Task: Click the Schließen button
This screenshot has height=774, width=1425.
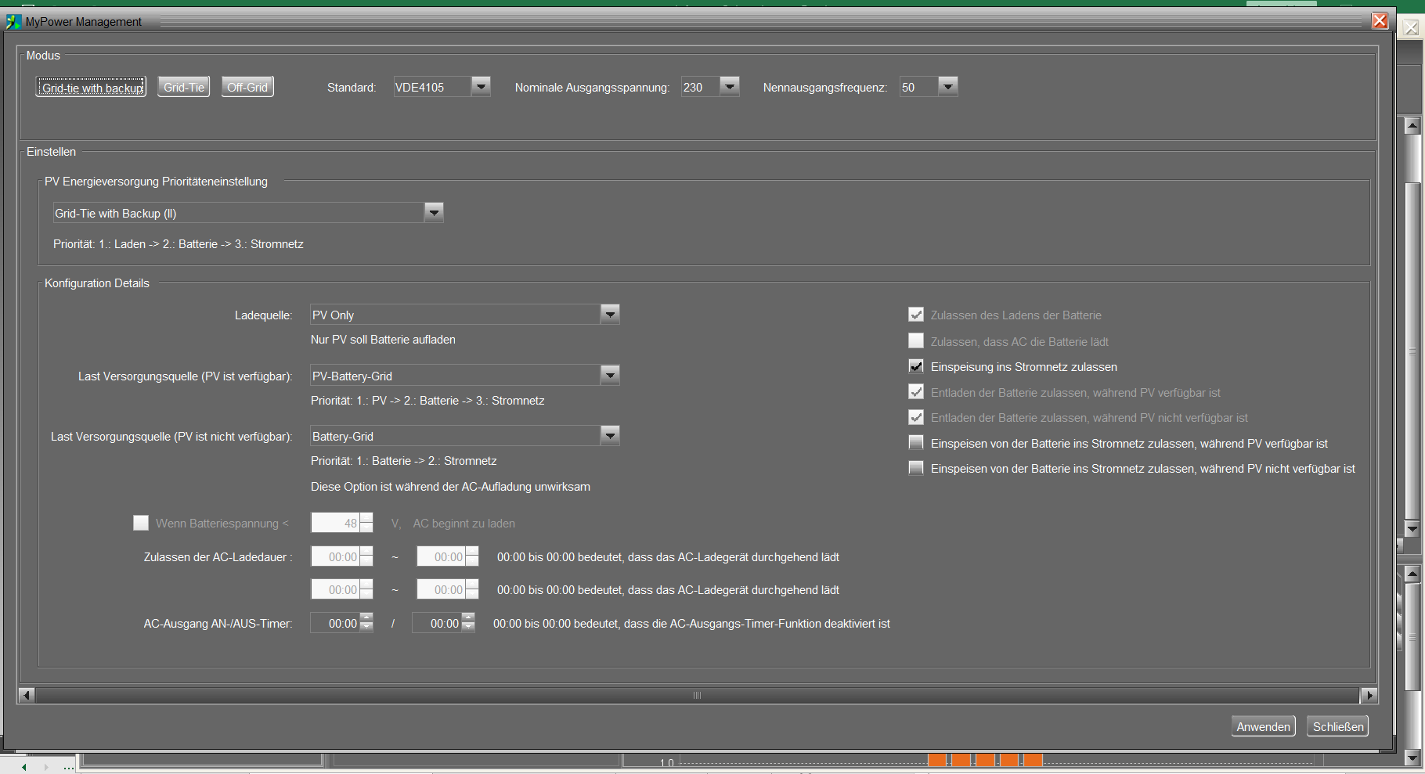Action: [1337, 726]
